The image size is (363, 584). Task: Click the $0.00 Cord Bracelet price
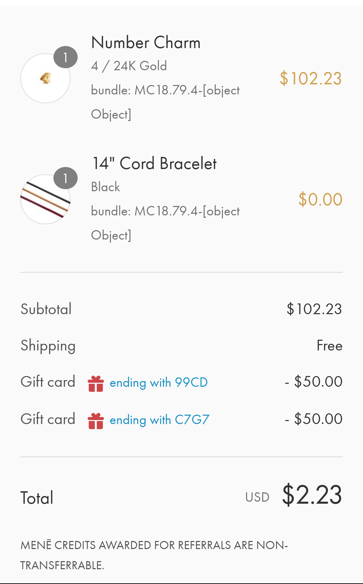(320, 199)
